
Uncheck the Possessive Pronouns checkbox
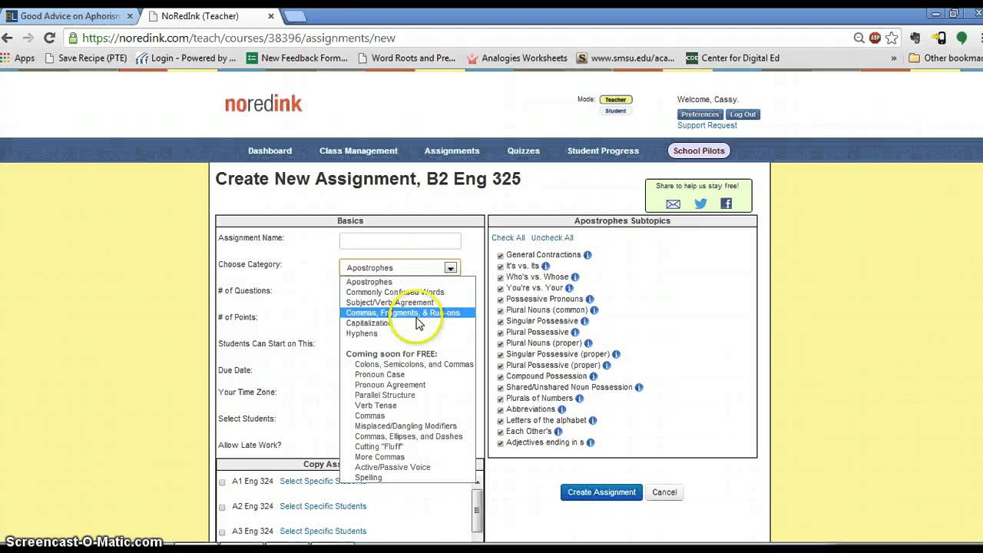[x=500, y=300]
